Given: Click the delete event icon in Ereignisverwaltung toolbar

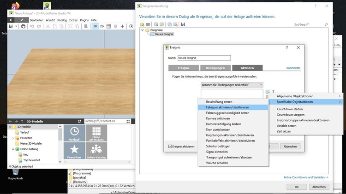Looking at the screenshot, I should tap(175, 24).
